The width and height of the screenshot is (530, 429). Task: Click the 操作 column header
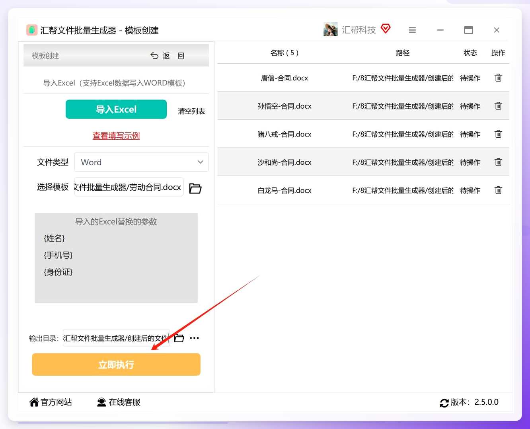pos(498,53)
